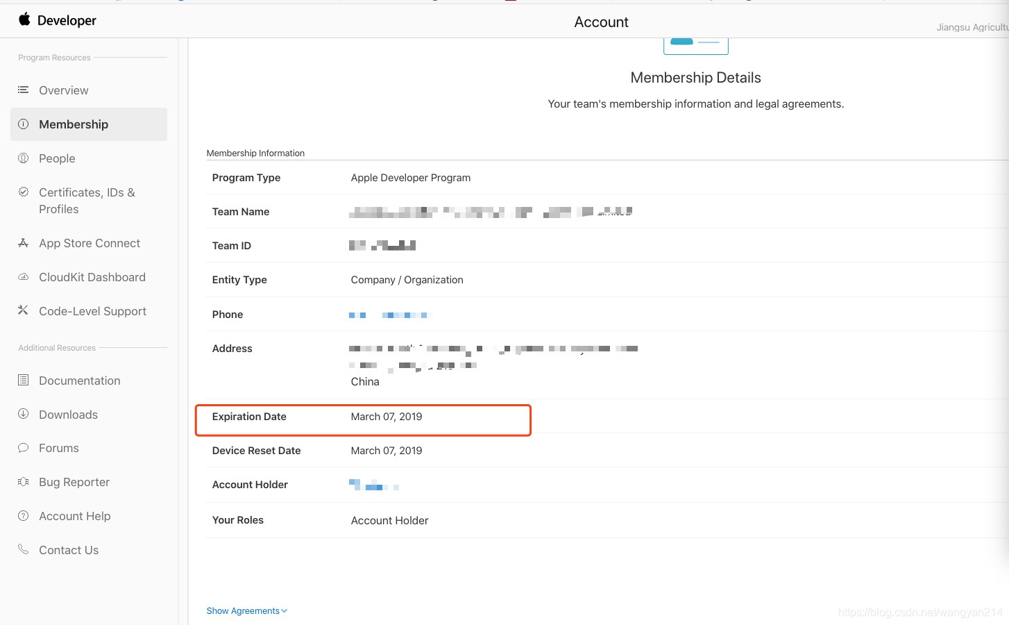Click the App Store Connect icon
This screenshot has height=625, width=1009.
tap(23, 243)
